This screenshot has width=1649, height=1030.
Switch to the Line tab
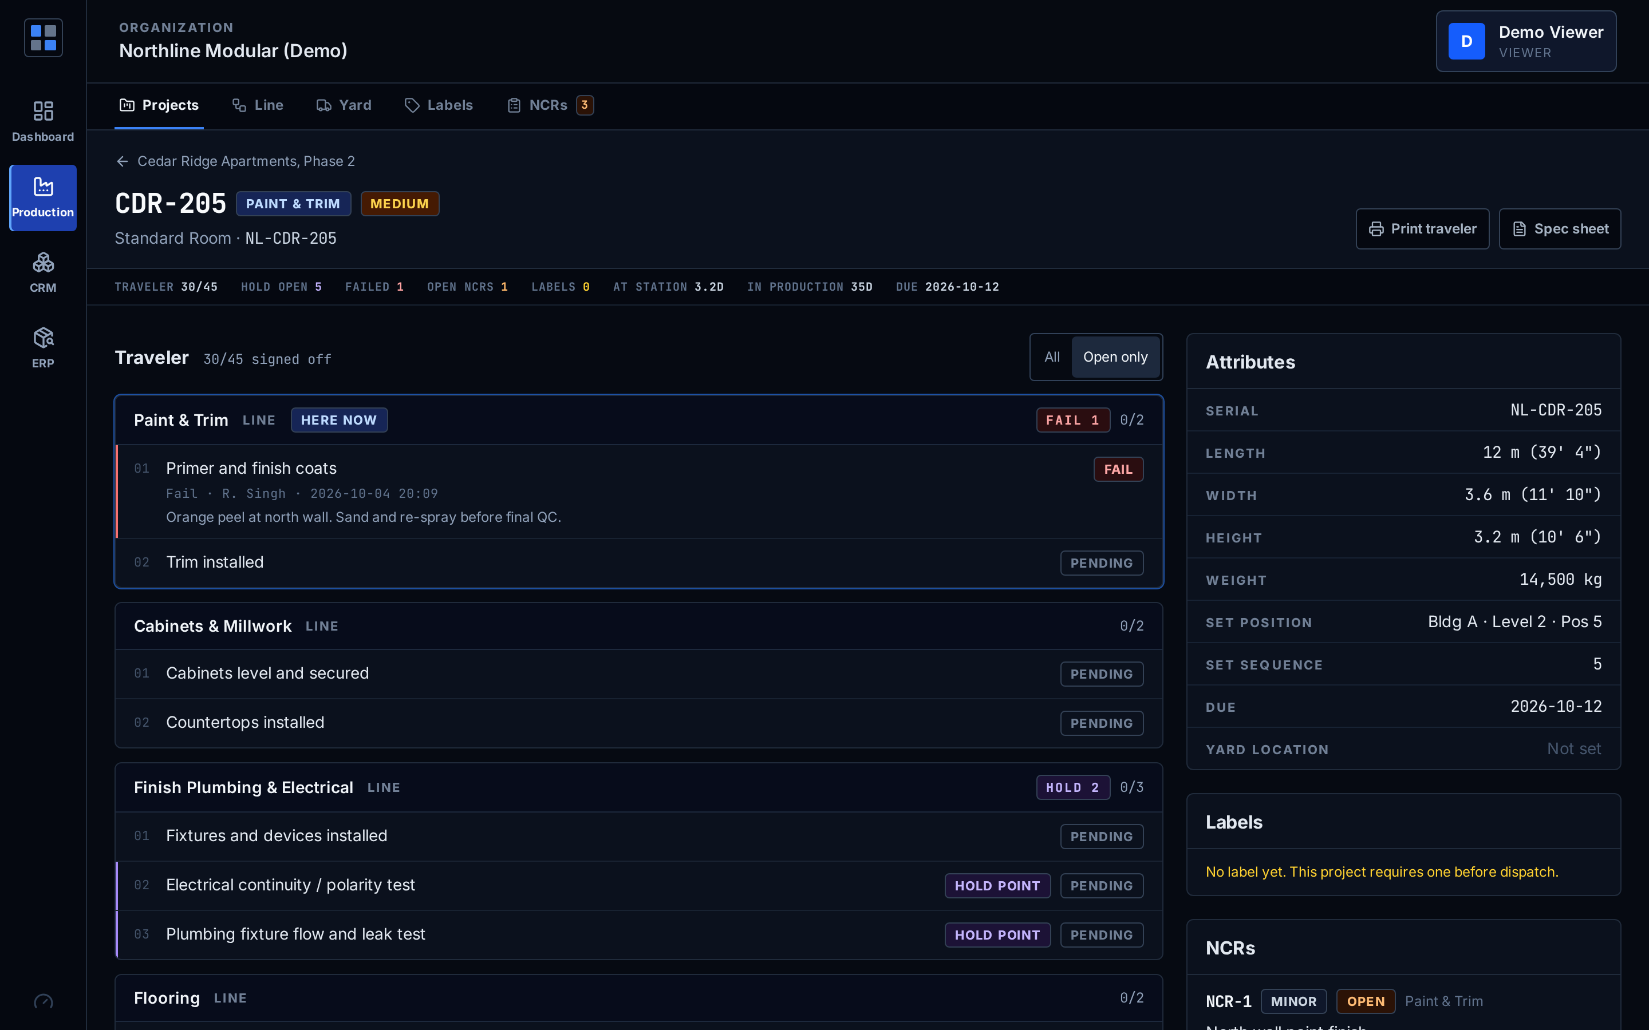pyautogui.click(x=258, y=105)
